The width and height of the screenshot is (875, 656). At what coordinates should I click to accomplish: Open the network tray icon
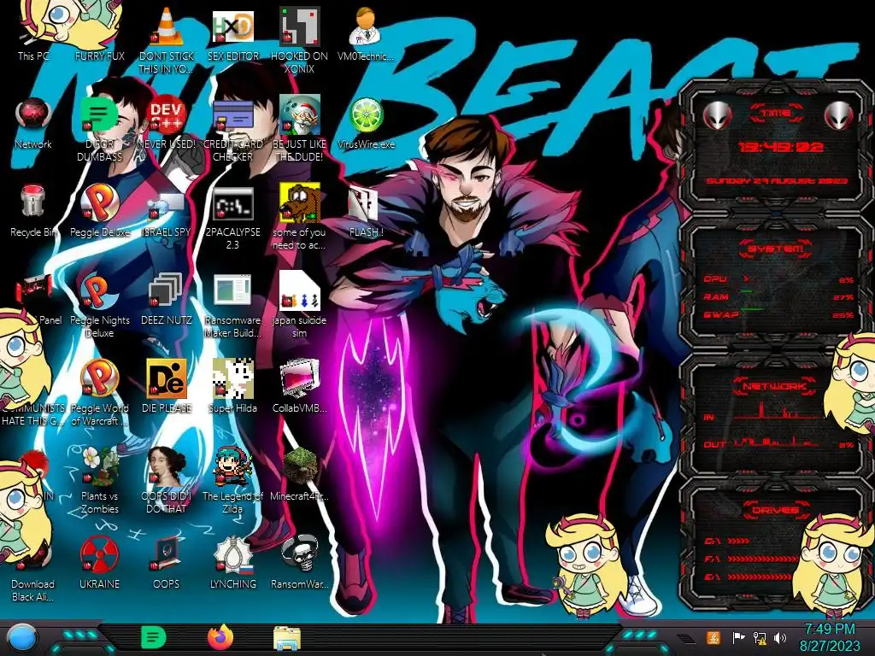click(759, 637)
